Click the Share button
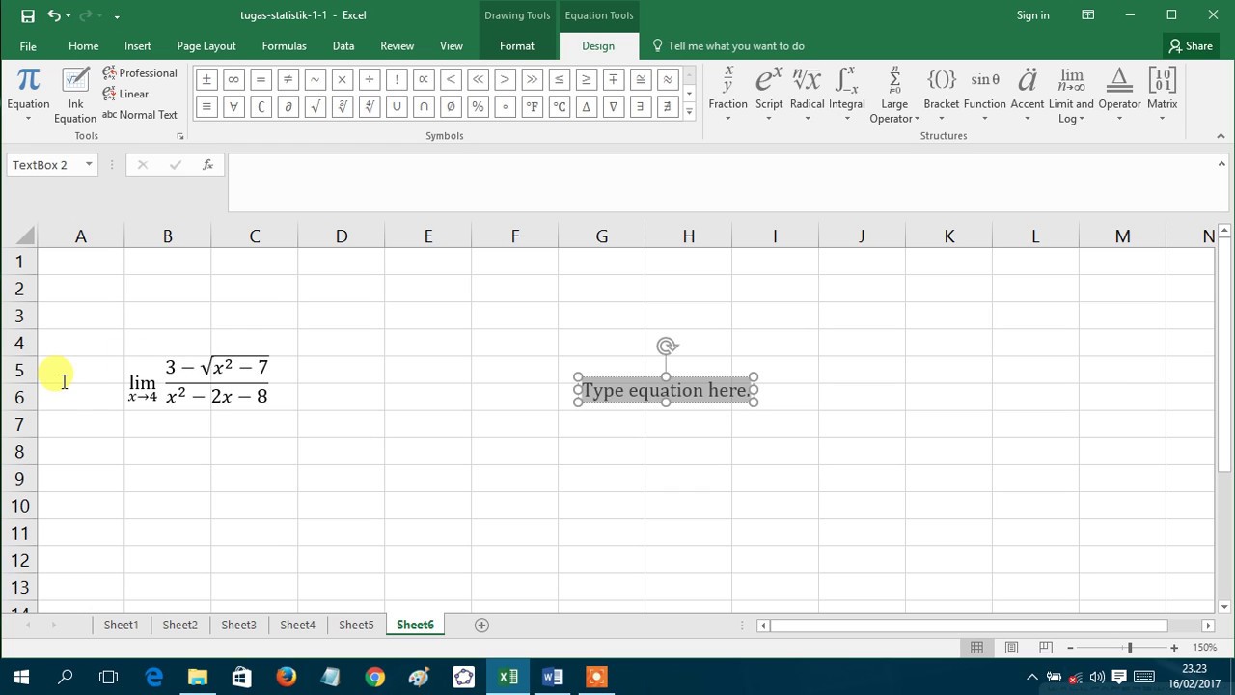 [1191, 46]
